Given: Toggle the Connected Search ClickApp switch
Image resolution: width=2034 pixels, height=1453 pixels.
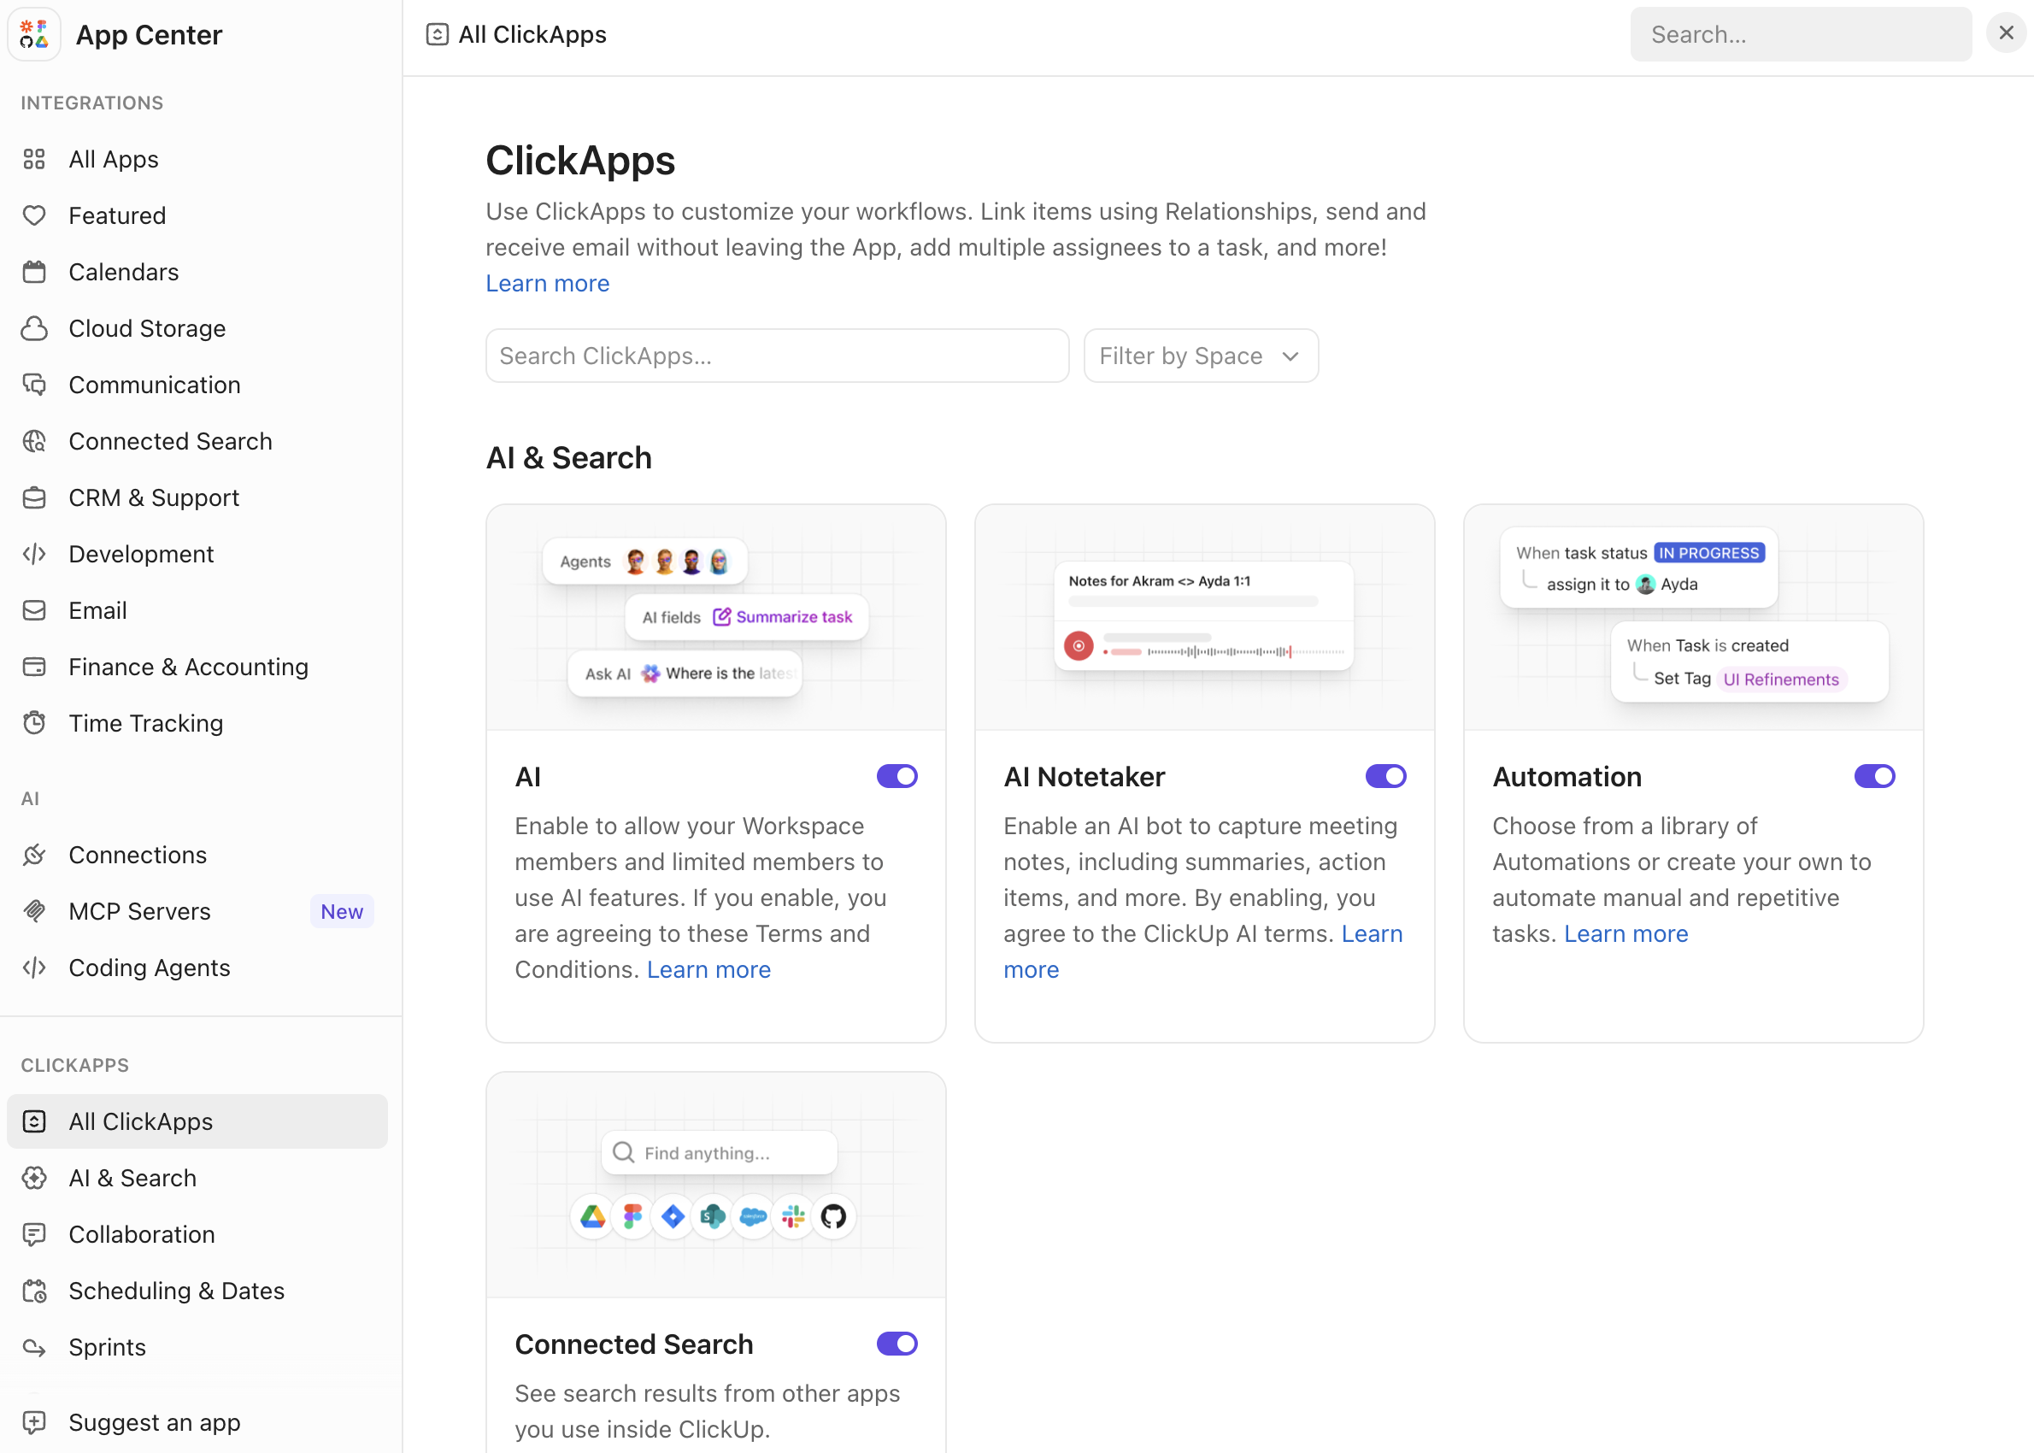Looking at the screenshot, I should 897,1343.
